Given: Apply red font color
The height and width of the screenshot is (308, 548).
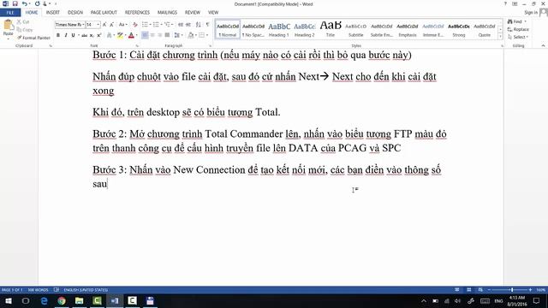Looking at the screenshot, I should (x=131, y=35).
